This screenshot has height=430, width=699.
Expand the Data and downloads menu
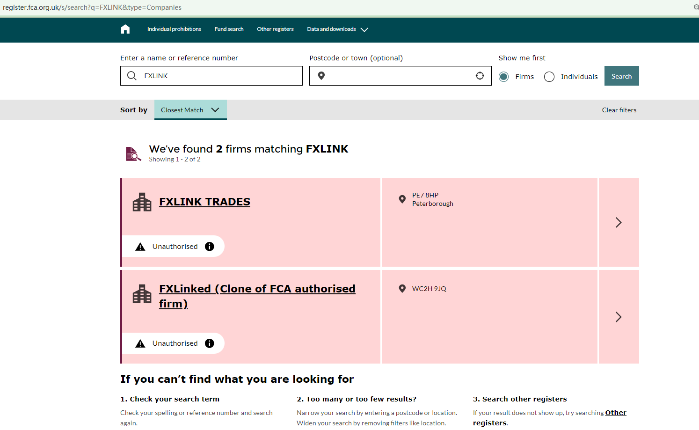pos(337,29)
